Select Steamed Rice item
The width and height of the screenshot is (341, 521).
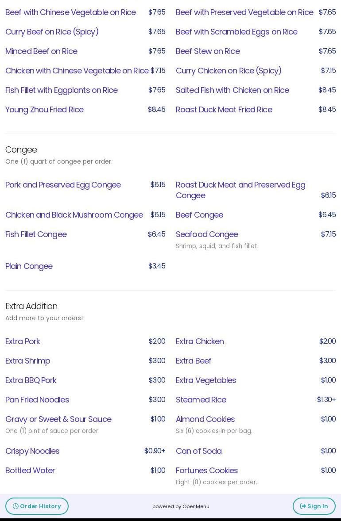click(x=201, y=399)
